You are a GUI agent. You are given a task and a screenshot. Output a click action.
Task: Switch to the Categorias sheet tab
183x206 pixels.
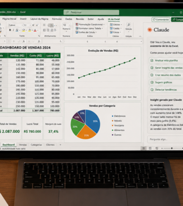36,145
